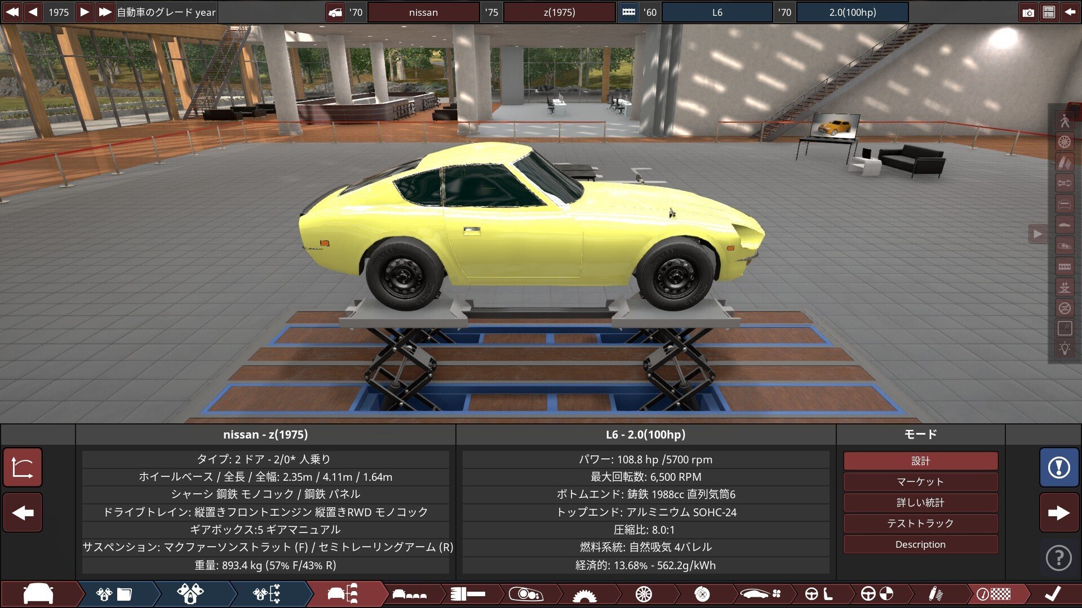
Task: Select the 設計 mode button
Action: (920, 461)
